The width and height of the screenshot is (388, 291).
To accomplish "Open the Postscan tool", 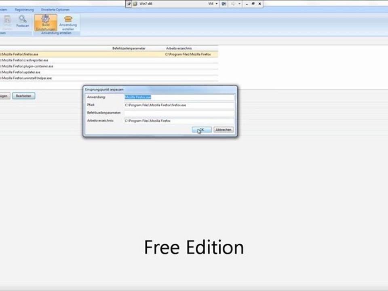I will click(x=23, y=21).
